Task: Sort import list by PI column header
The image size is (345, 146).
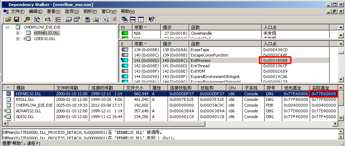Action: click(x=126, y=28)
